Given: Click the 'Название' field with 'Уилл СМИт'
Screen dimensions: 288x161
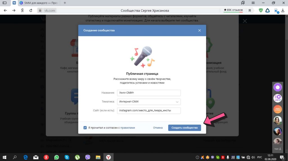Looking at the screenshot, I should 149,93.
